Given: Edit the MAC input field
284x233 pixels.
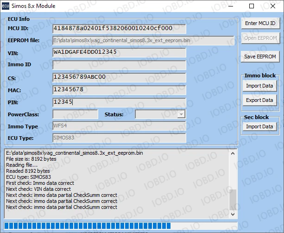Looking at the screenshot, I should pyautogui.click(x=119, y=89).
